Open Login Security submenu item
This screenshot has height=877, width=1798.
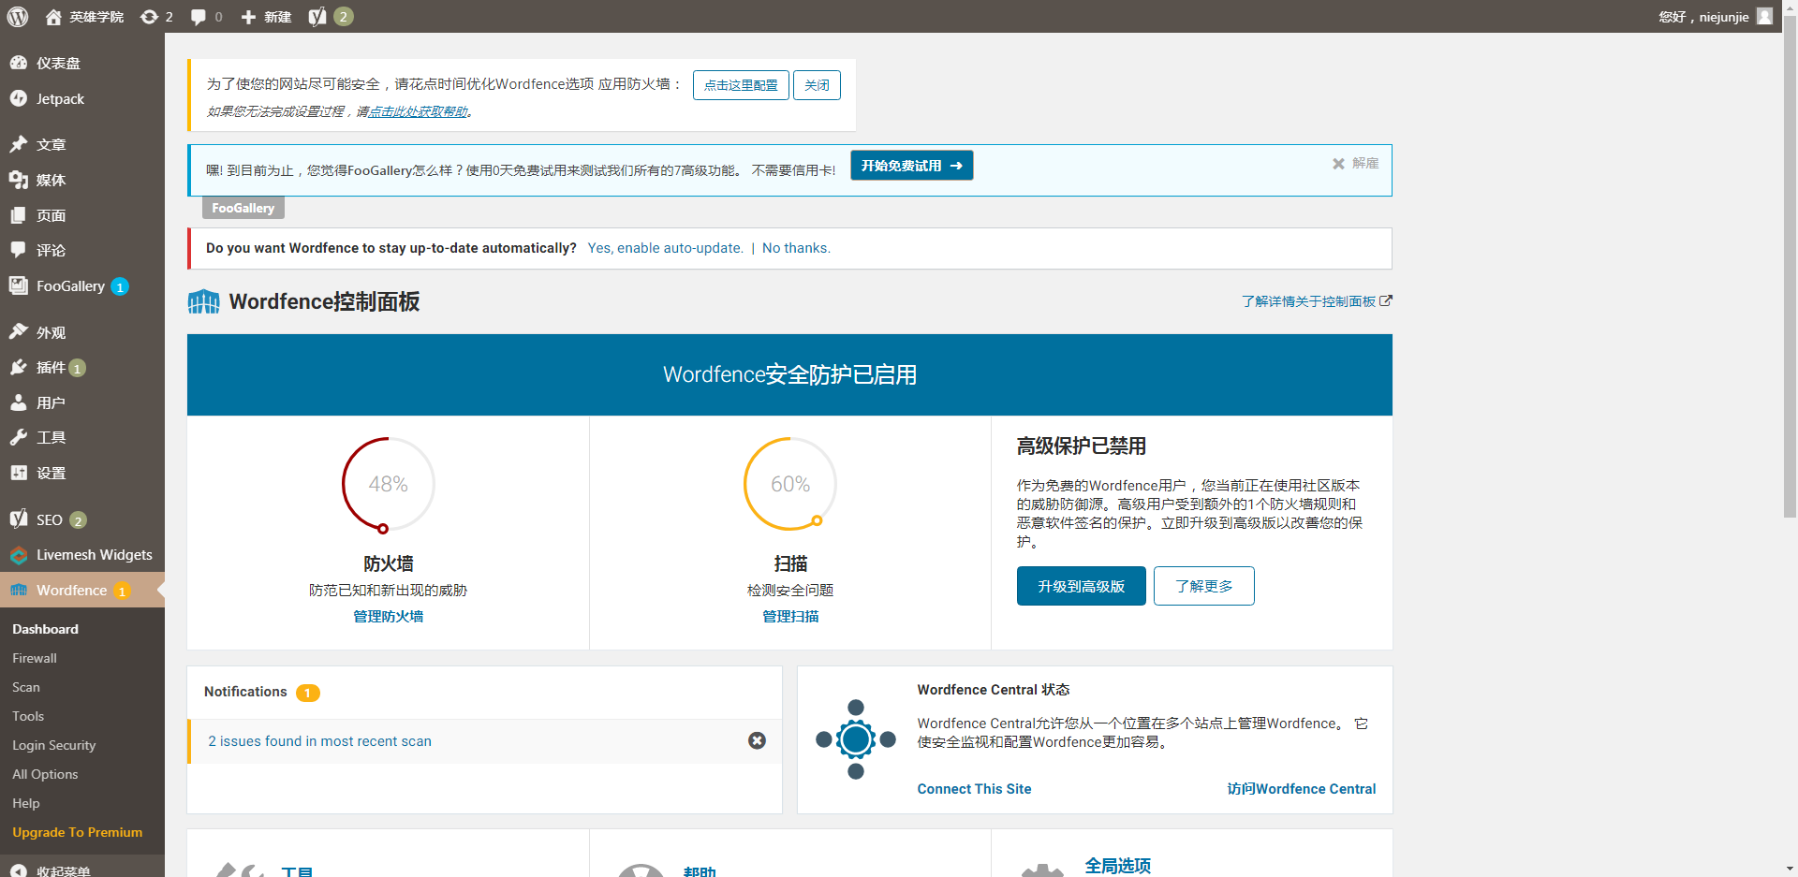(x=54, y=745)
